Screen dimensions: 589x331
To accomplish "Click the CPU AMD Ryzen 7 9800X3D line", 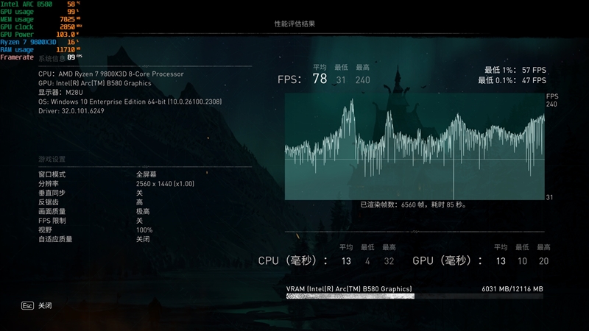I will coord(111,74).
